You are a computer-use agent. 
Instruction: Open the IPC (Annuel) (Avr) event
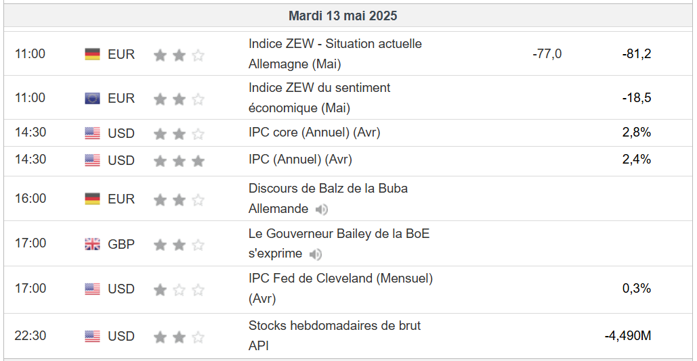pyautogui.click(x=300, y=160)
